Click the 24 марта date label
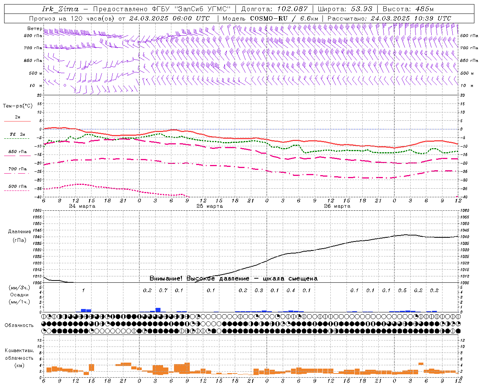 click(82, 206)
